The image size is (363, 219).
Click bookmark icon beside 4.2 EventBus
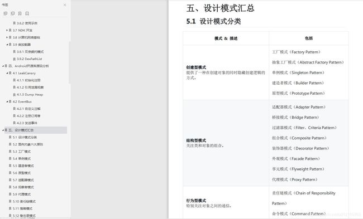10,101
